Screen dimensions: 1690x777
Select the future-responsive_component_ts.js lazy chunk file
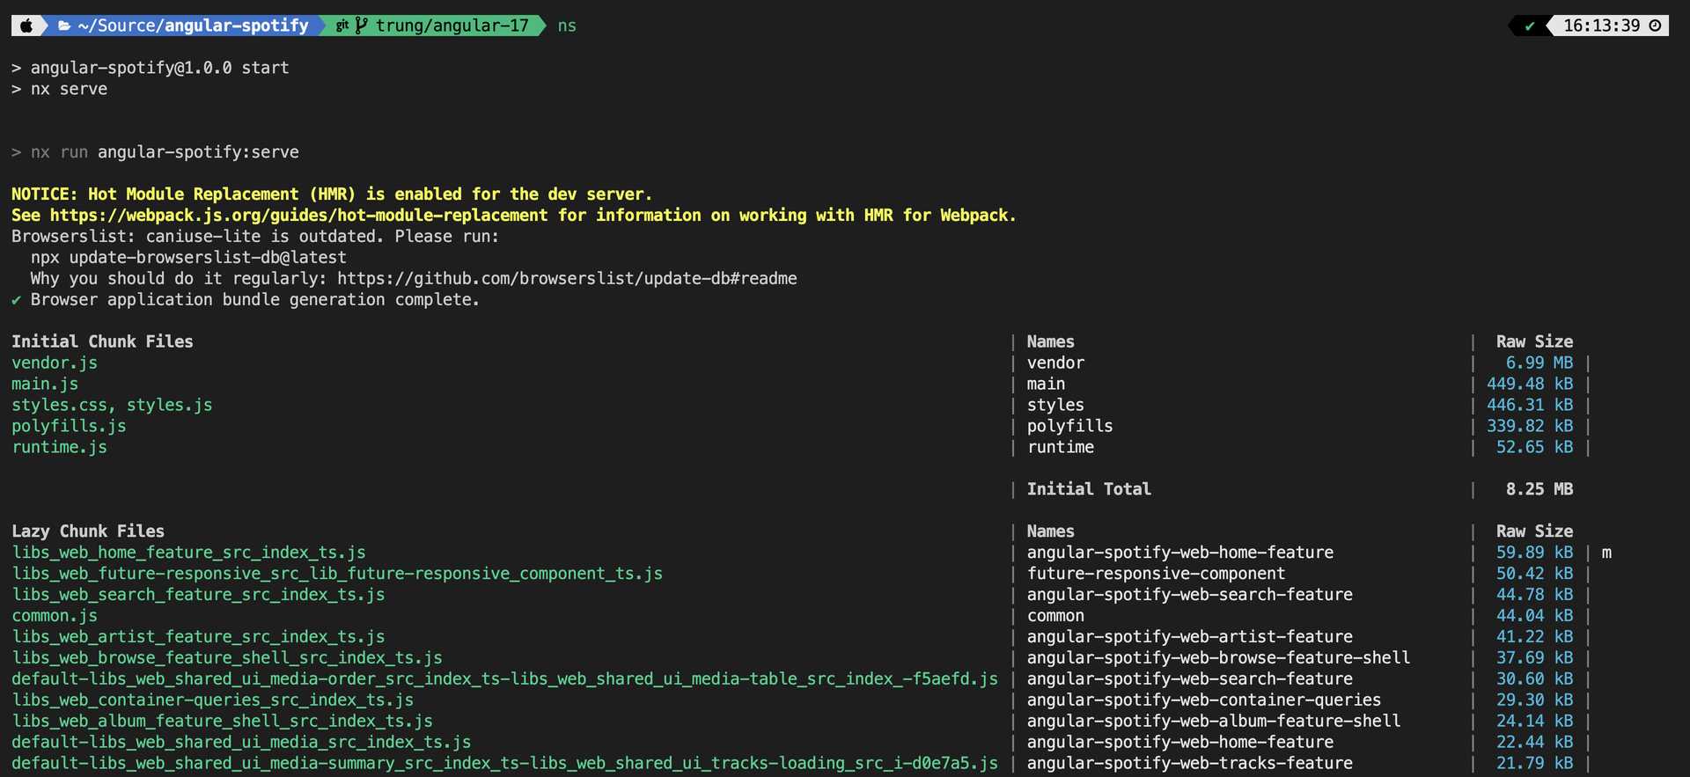click(337, 574)
